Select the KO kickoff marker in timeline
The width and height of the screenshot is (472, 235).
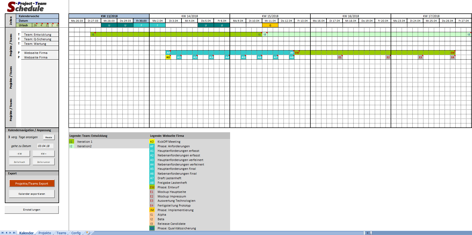168,57
